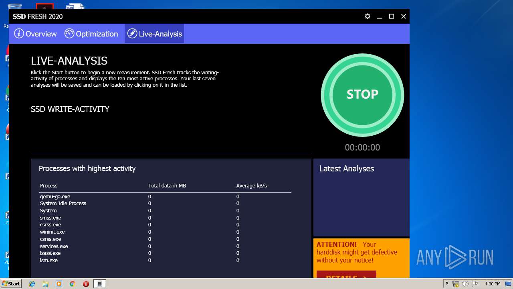Close the SSD Fresh 2020 window
Image resolution: width=513 pixels, height=289 pixels.
tap(404, 16)
